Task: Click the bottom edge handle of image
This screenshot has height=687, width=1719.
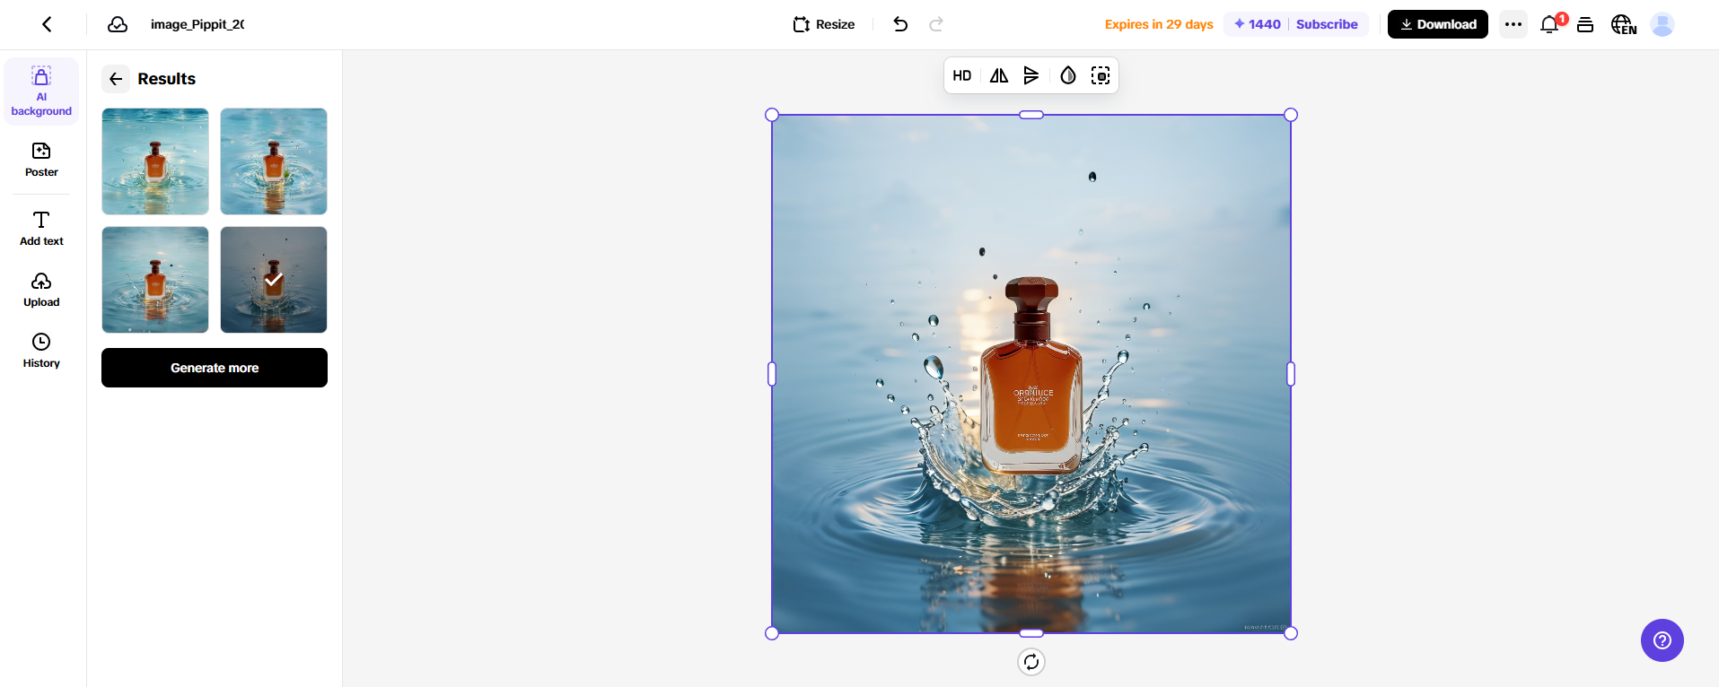Action: pos(1031,633)
